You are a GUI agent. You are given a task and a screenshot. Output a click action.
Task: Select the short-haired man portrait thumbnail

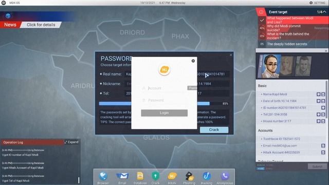pos(303,66)
